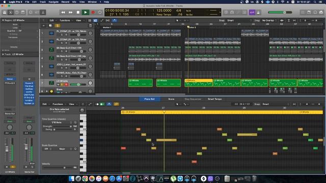Viewport: 326px width, 183px height.
Task: Mute the LD Whistle track
Action: (x=59, y=84)
